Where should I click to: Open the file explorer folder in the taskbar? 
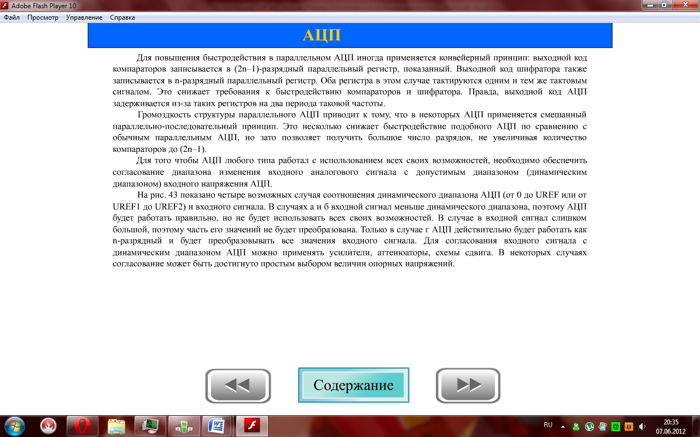click(x=116, y=426)
